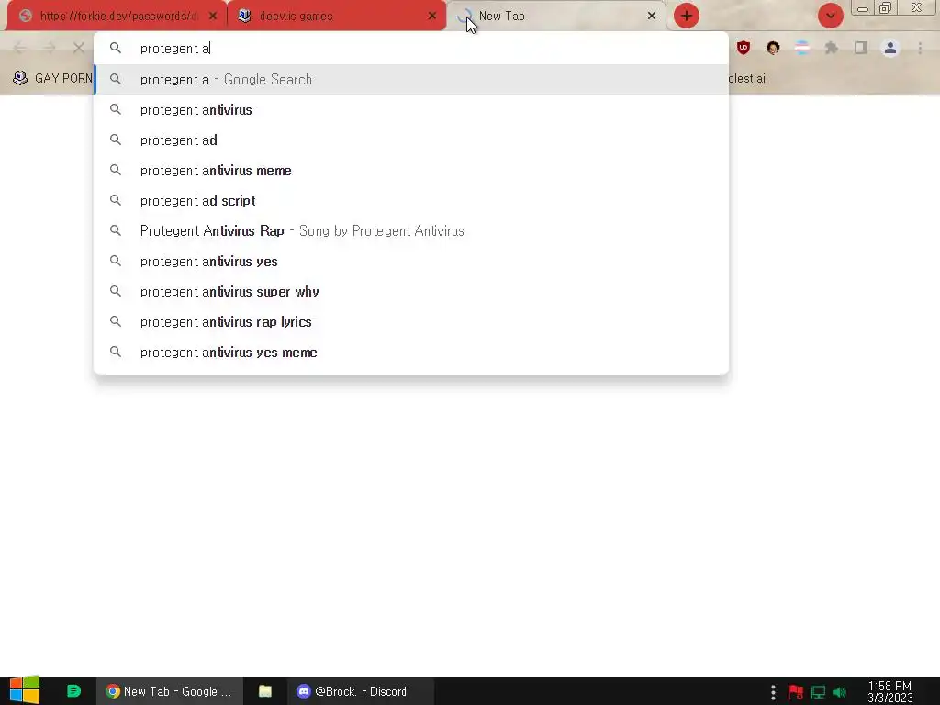
Task: Close the New Tab tab
Action: [x=652, y=17]
